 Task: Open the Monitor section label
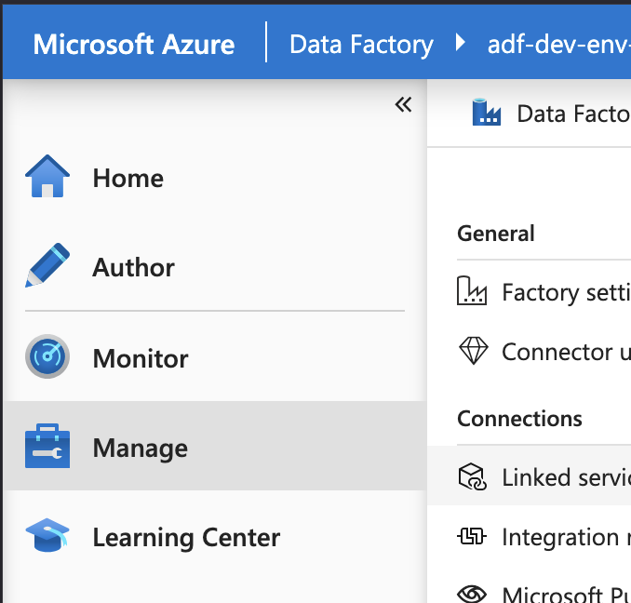[x=141, y=358]
